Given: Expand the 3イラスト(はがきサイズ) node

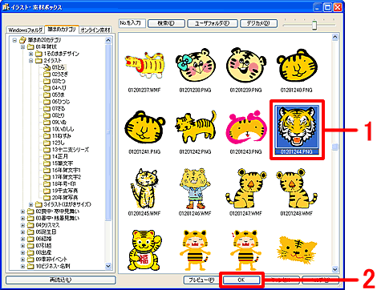Looking at the screenshot, I should point(30,205).
